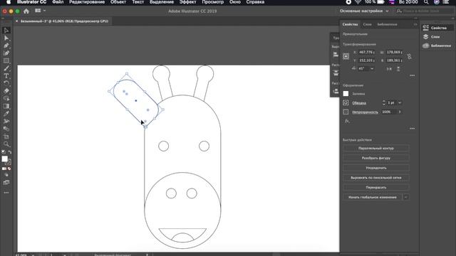Viewport: 456px width, 256px height.
Task: Click the Разобрать фигуру button
Action: pos(376,158)
